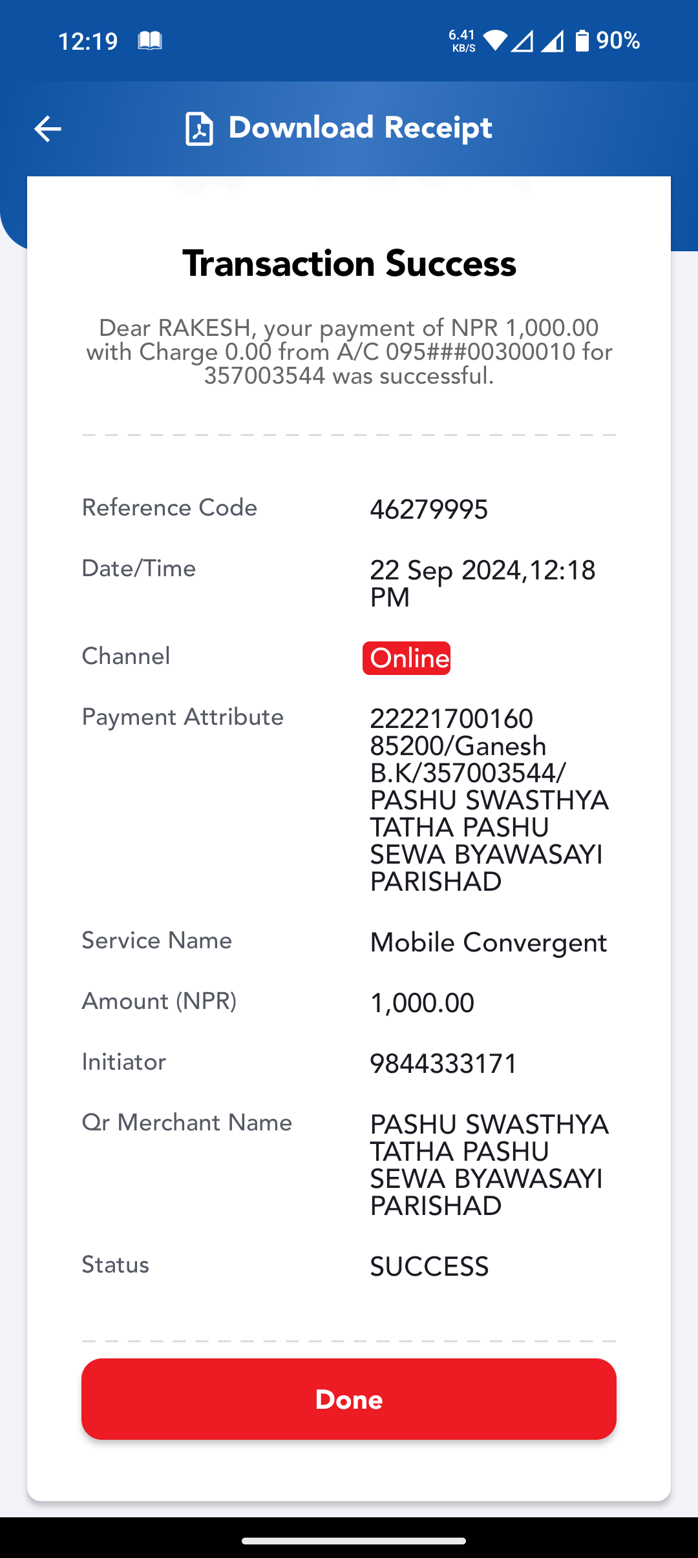The height and width of the screenshot is (1558, 698).
Task: Tap the PDF receipt icon
Action: (199, 129)
